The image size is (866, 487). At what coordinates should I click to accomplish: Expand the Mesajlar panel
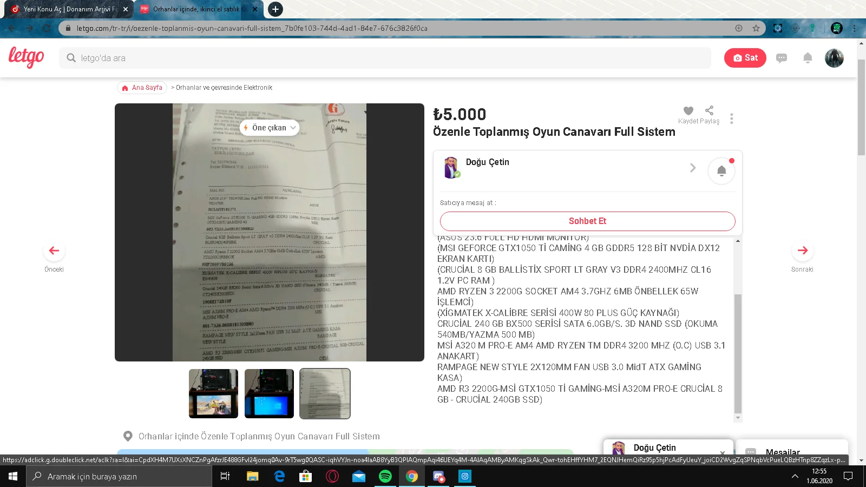792,449
